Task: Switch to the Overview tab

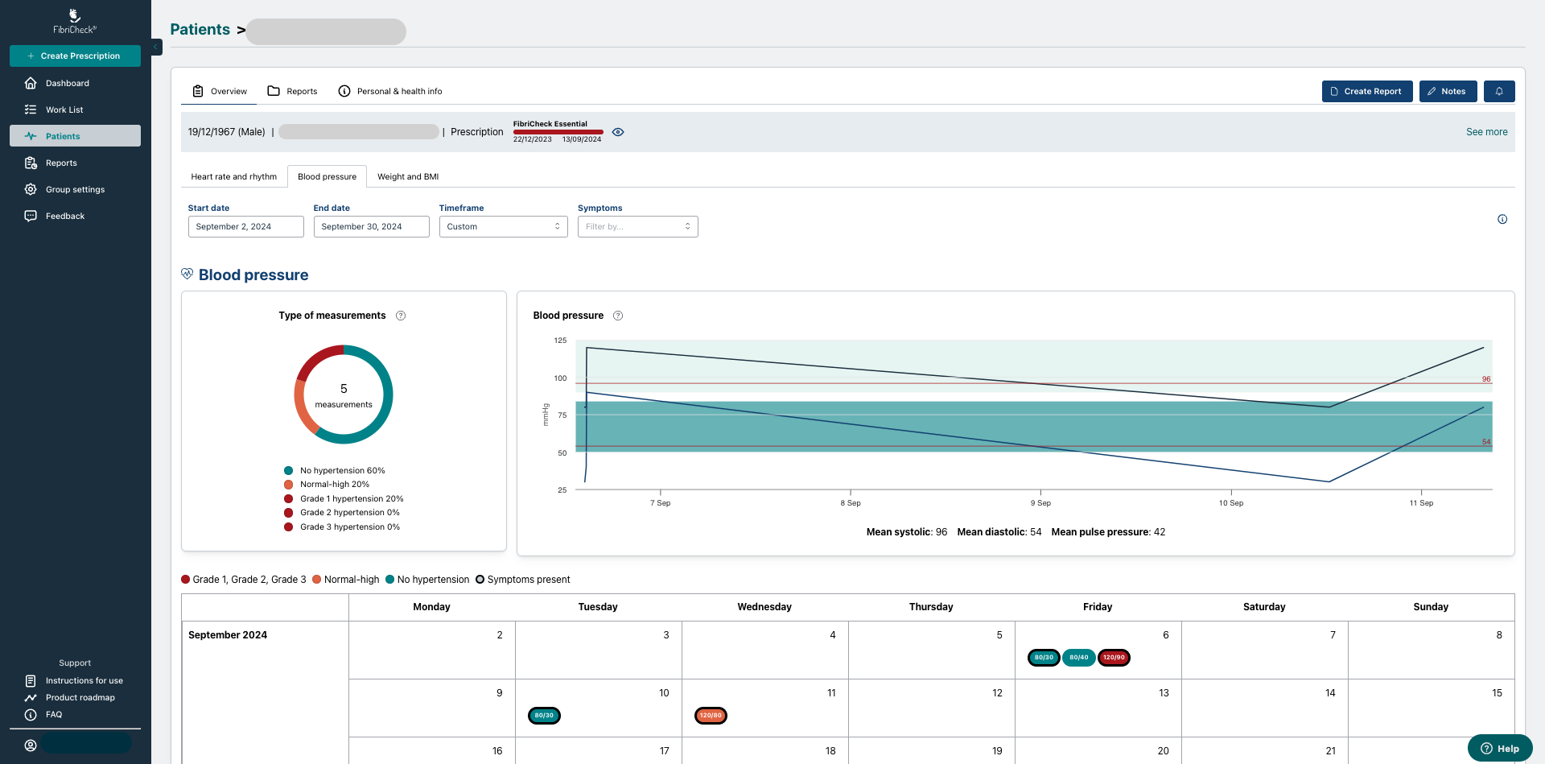Action: click(x=220, y=91)
